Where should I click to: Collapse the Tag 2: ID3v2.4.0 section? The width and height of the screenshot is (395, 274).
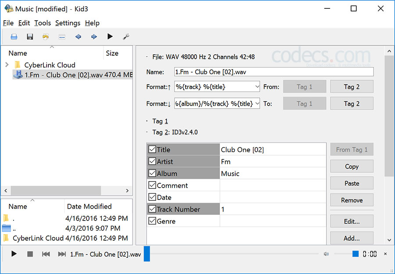(x=147, y=132)
